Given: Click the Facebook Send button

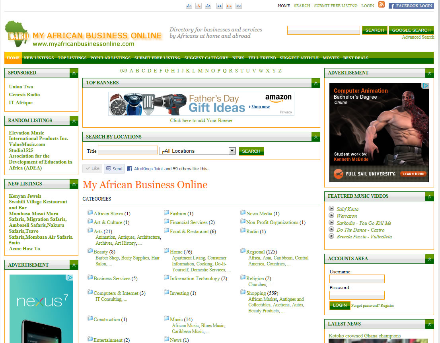Looking at the screenshot, I should coord(114,169).
